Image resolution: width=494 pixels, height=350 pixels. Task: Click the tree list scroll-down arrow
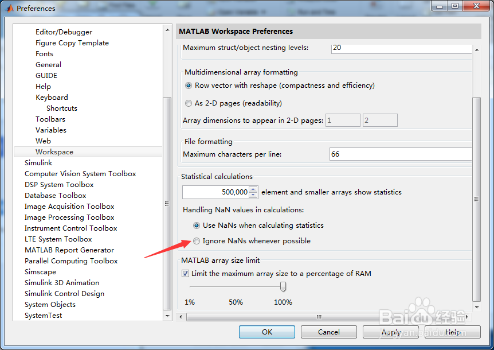pos(167,316)
